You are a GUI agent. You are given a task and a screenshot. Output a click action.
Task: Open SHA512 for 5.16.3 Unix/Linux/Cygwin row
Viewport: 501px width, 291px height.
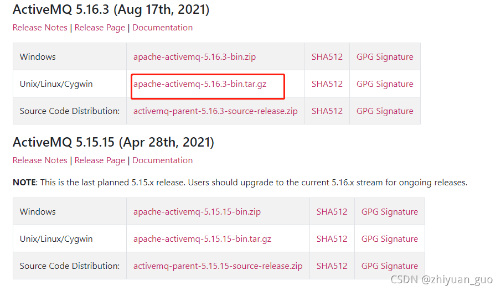327,84
